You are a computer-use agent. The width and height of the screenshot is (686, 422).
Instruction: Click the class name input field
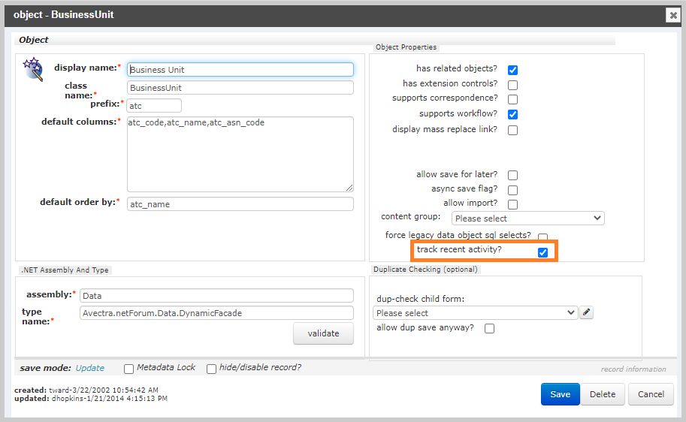[240, 87]
